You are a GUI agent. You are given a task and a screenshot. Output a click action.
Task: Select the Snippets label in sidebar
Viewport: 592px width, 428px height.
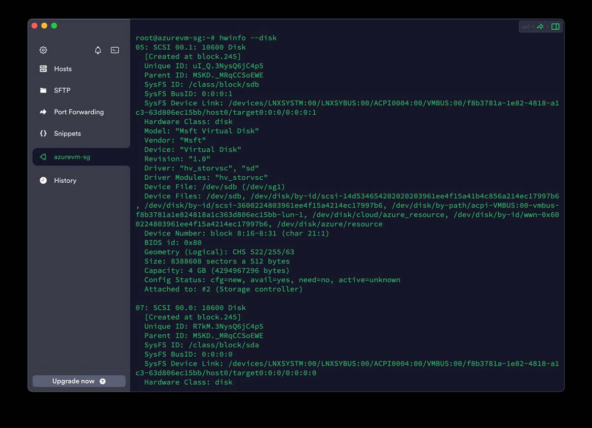(x=67, y=133)
